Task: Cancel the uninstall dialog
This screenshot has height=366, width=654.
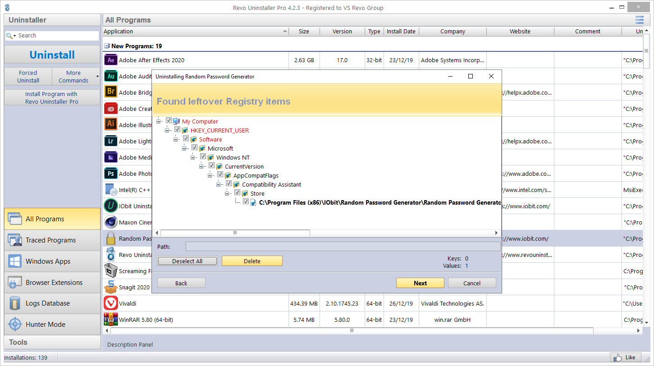Action: coord(472,283)
